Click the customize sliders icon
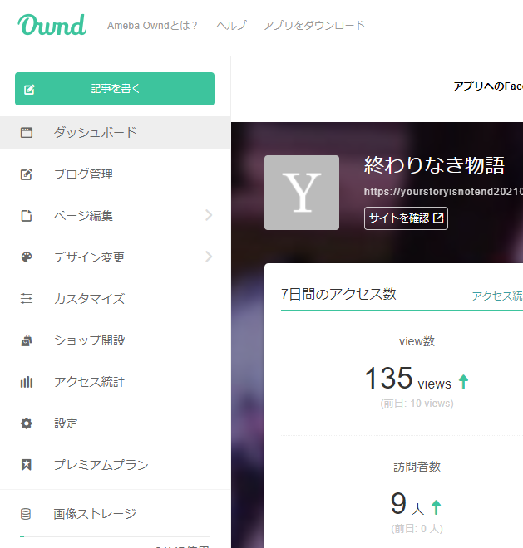 tap(27, 299)
